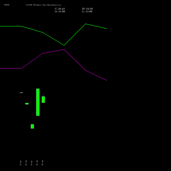Click the '22 Apr' date axis label
The width and height of the screenshot is (171, 171).
pyautogui.click(x=26, y=163)
